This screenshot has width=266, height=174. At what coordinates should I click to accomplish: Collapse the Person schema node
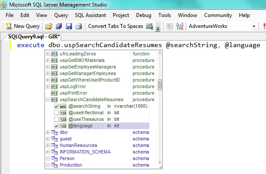(48, 159)
